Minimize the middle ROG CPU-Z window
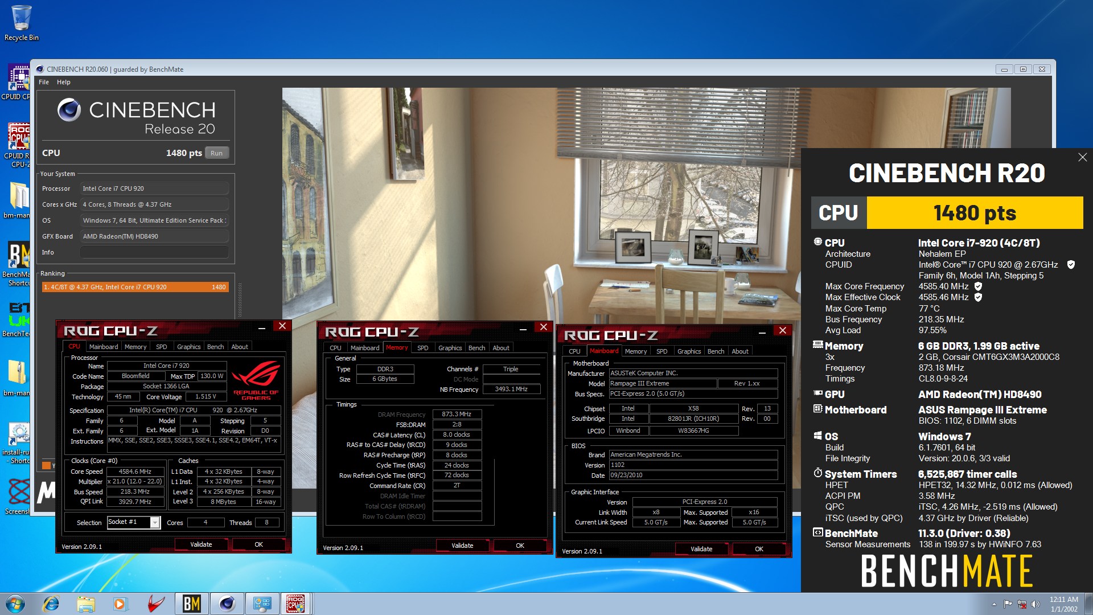Viewport: 1093px width, 615px height. coord(523,329)
